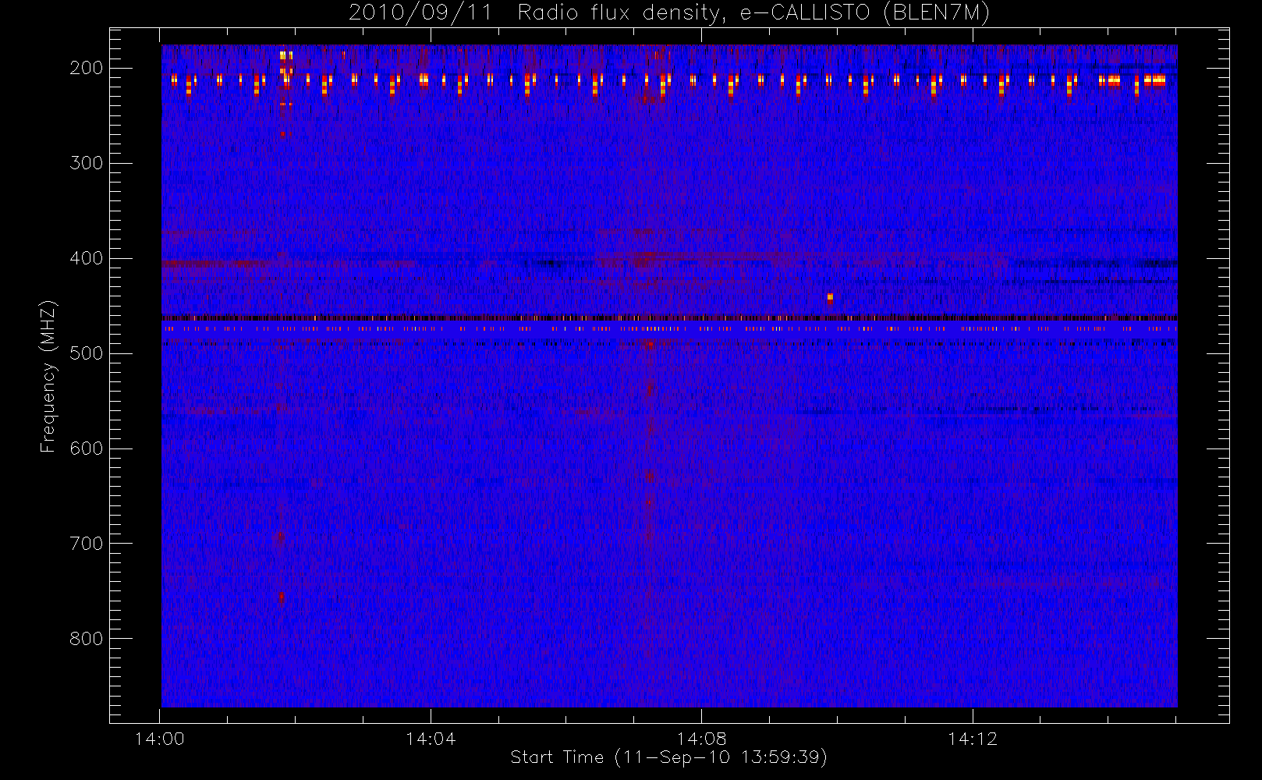Click the 'Frequency (MHz)' axis label
Image resolution: width=1262 pixels, height=780 pixels.
[48, 376]
